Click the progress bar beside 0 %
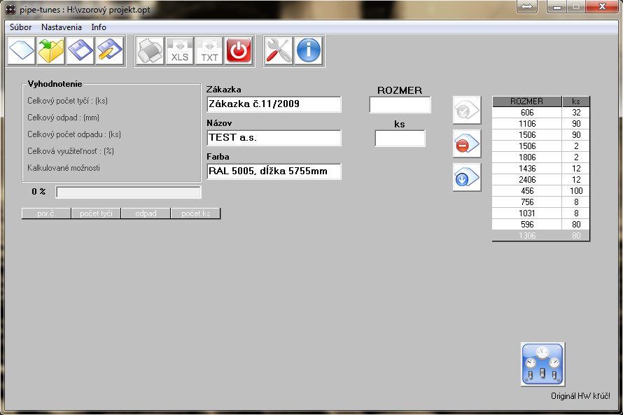 [x=128, y=192]
